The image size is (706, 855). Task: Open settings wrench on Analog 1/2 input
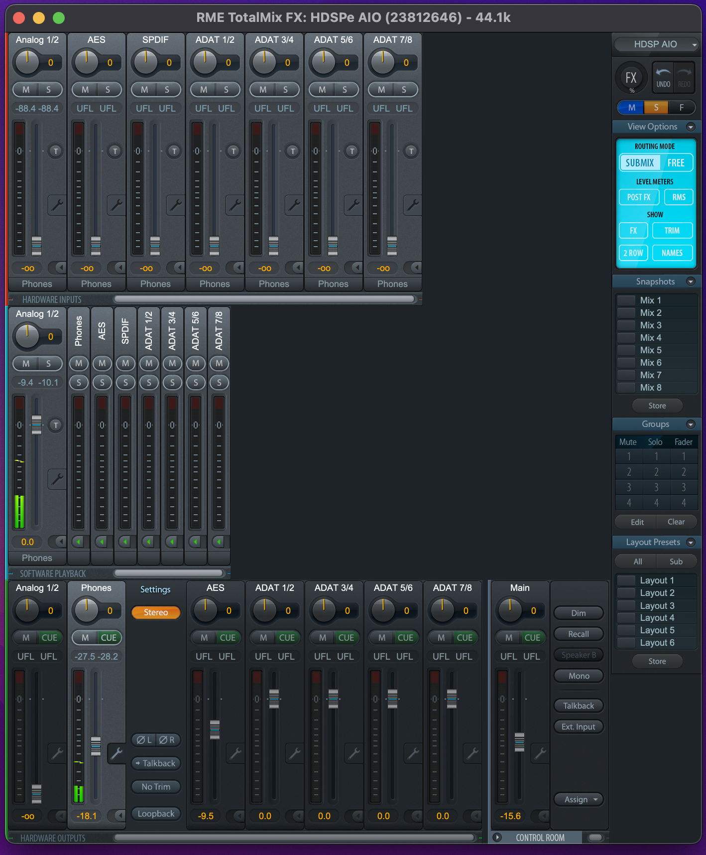57,205
